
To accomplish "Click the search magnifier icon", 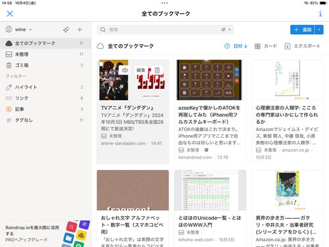I will (x=103, y=30).
